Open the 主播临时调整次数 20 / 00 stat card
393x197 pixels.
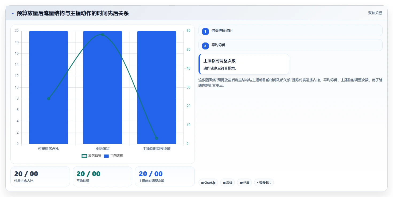coord(165,176)
